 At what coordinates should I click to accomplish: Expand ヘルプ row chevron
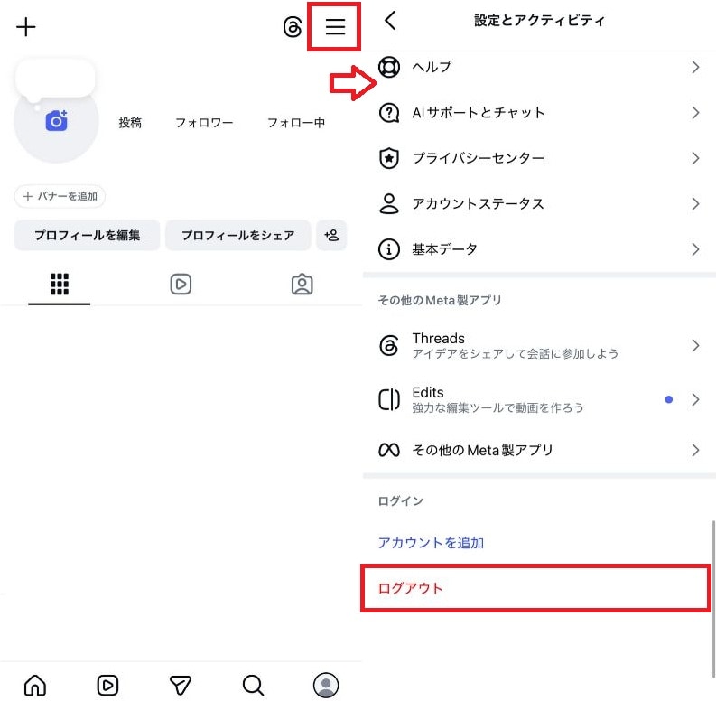pyautogui.click(x=695, y=67)
